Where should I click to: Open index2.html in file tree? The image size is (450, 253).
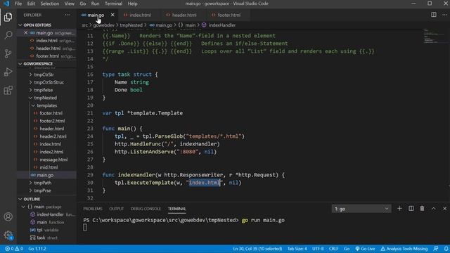51,152
